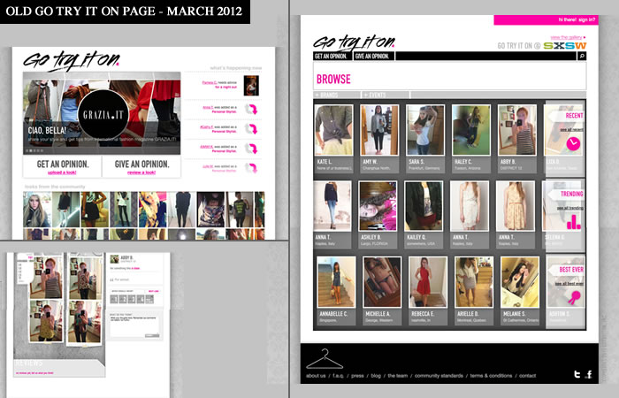Click the 'review a look!' link
This screenshot has width=619, height=398.
click(141, 172)
